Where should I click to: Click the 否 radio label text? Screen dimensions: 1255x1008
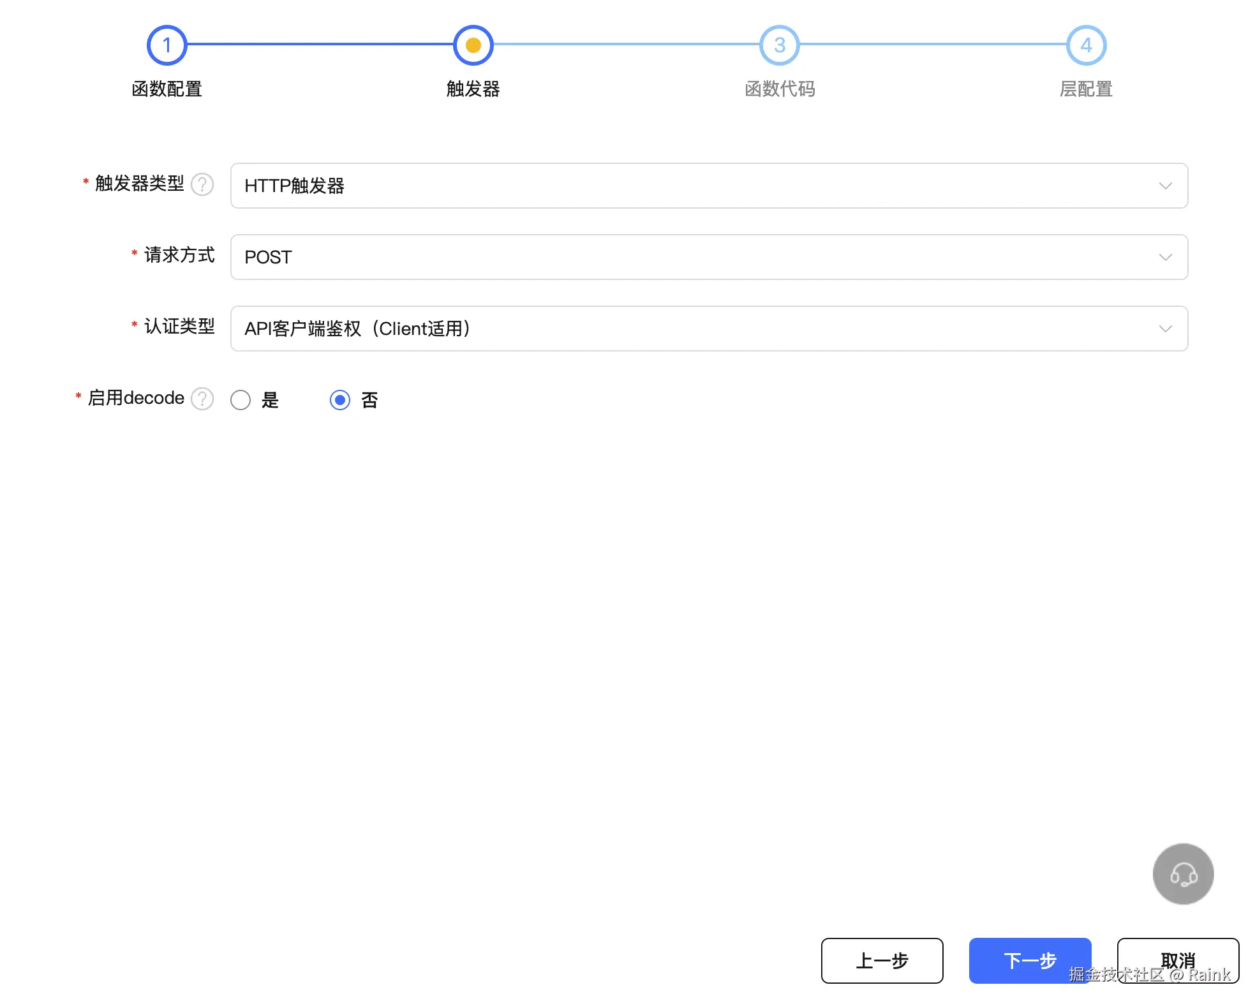369,400
